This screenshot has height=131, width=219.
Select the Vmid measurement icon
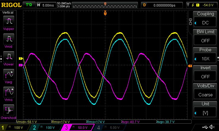tap(9, 39)
